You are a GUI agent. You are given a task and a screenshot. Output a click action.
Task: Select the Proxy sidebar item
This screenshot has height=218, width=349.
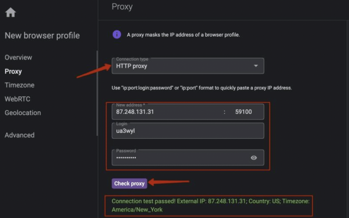(x=13, y=71)
